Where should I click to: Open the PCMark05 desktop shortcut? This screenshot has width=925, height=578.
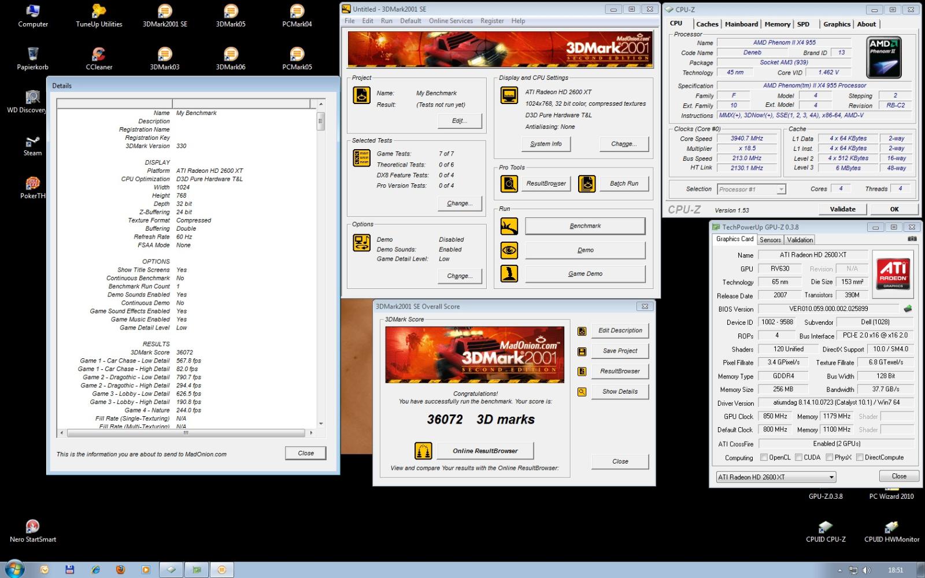297,58
